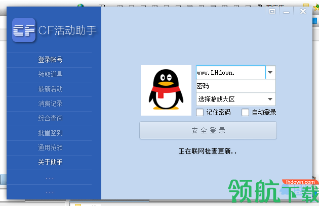This screenshot has width=319, height=206.
Task: Click the CF活动助手 title text
Action: [67, 30]
